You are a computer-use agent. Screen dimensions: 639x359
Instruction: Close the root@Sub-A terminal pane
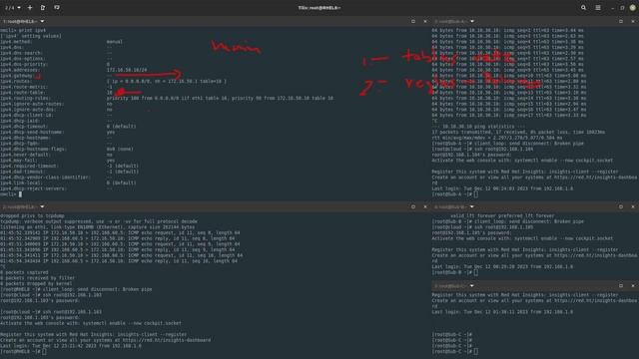point(633,21)
